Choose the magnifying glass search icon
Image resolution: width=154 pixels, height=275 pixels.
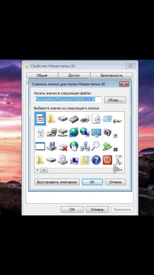(96, 146)
